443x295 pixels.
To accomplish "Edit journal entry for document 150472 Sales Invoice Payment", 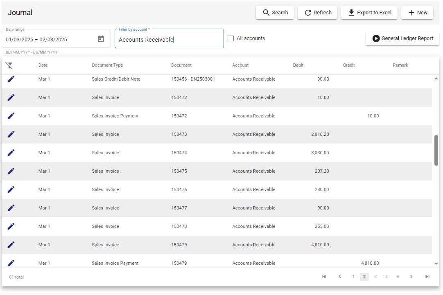I will [x=11, y=116].
